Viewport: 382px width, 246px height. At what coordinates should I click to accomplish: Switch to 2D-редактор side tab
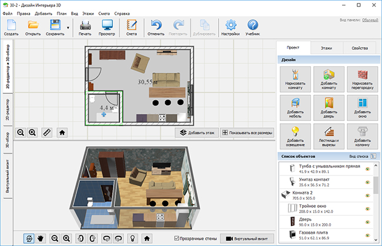pyautogui.click(x=8, y=109)
